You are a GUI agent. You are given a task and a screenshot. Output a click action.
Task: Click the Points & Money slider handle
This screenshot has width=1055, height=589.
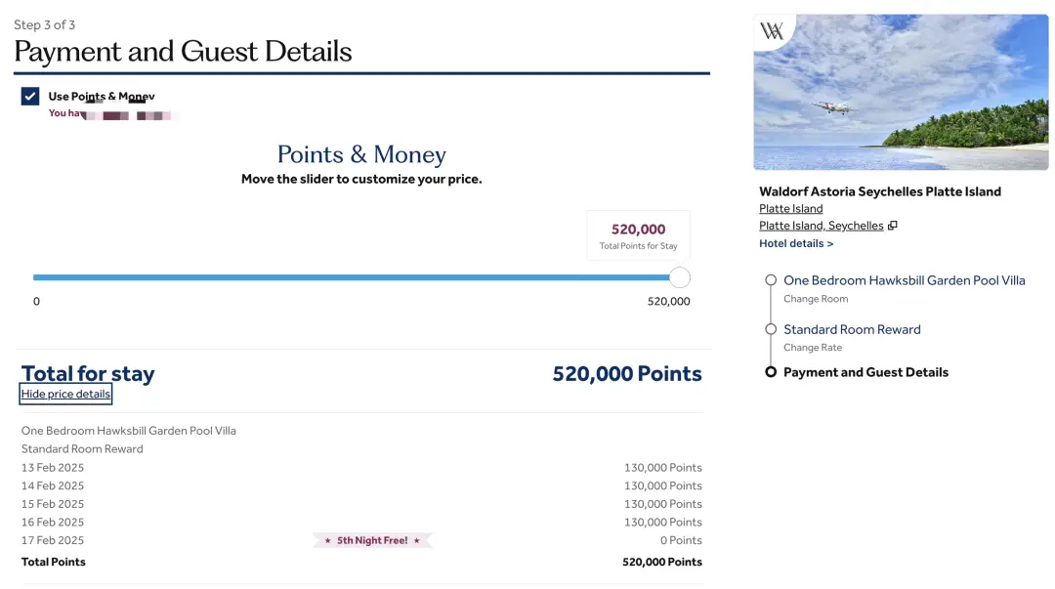tap(680, 277)
